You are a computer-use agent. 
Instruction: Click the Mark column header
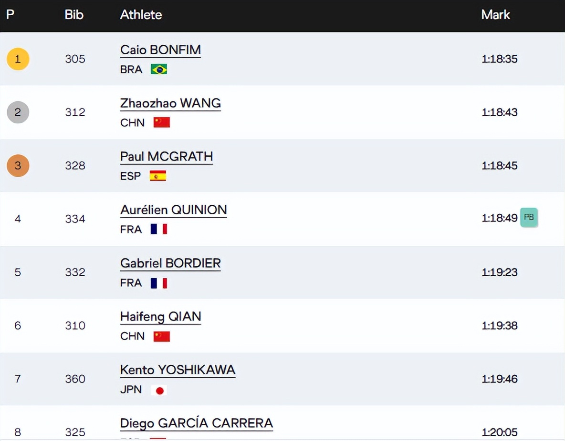495,15
